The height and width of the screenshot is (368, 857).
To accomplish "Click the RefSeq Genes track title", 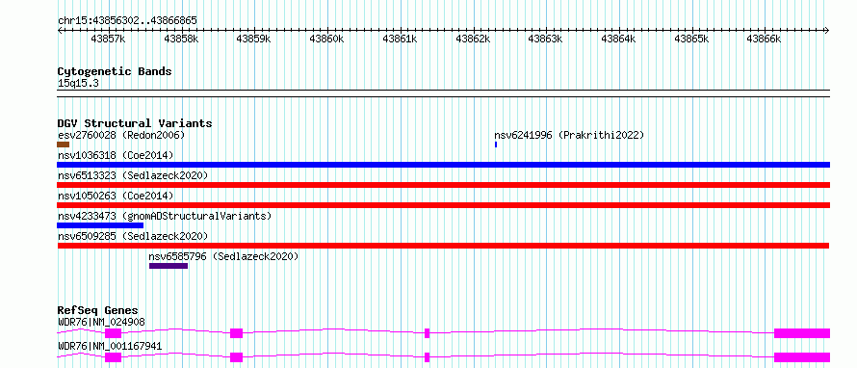I will coord(98,311).
